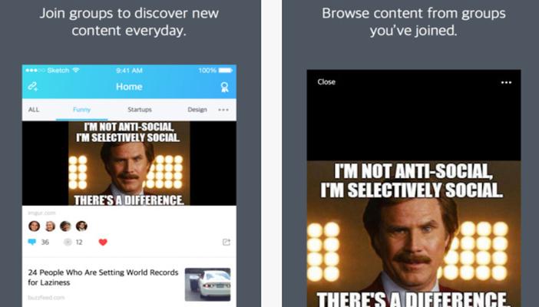
Task: Click the gray reaction icon beside 12
Action: click(x=68, y=243)
